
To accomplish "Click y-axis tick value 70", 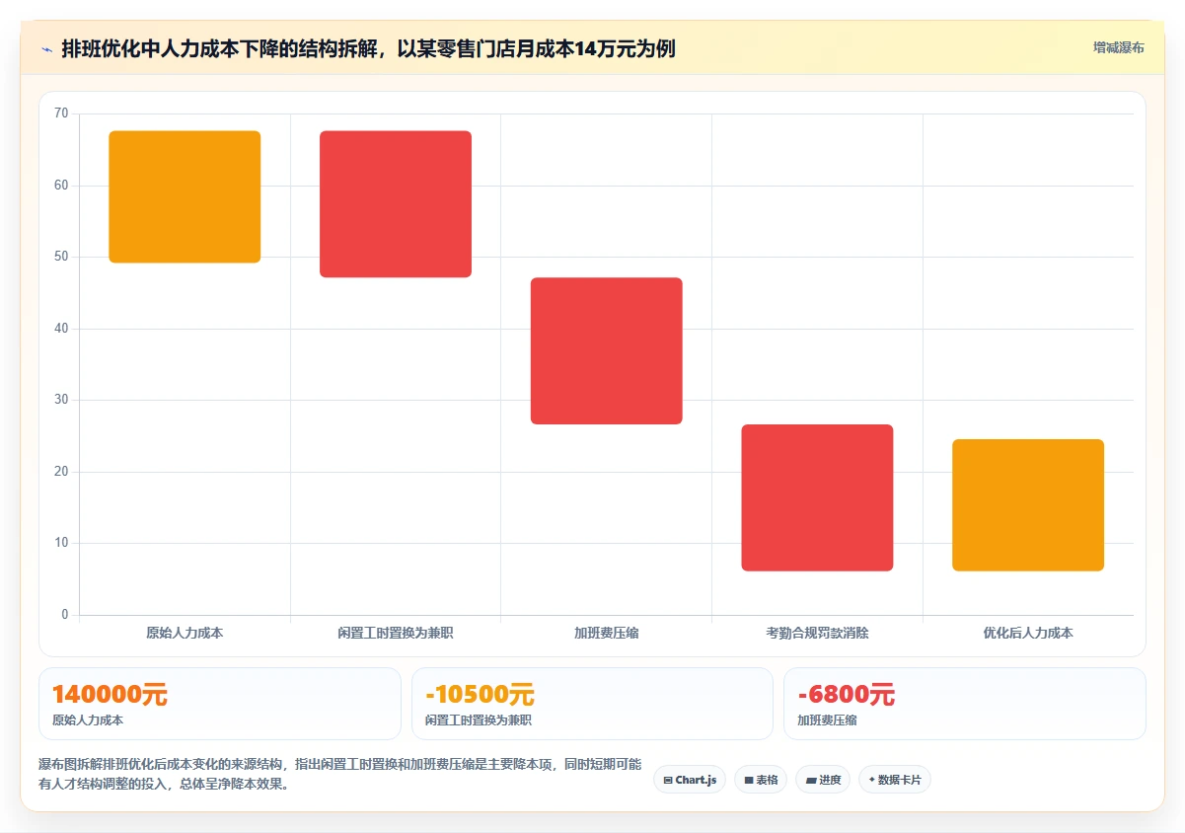I will [61, 114].
